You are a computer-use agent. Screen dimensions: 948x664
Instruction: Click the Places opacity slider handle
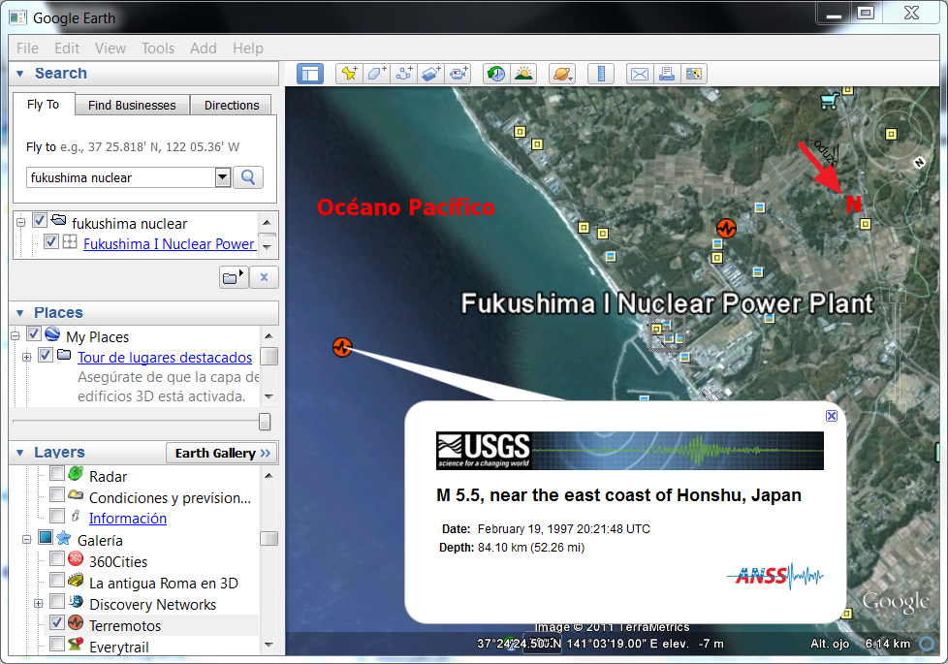click(265, 422)
